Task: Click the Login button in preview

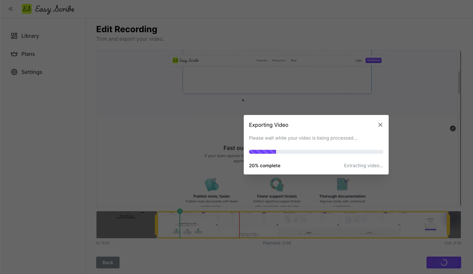Action: click(x=359, y=60)
